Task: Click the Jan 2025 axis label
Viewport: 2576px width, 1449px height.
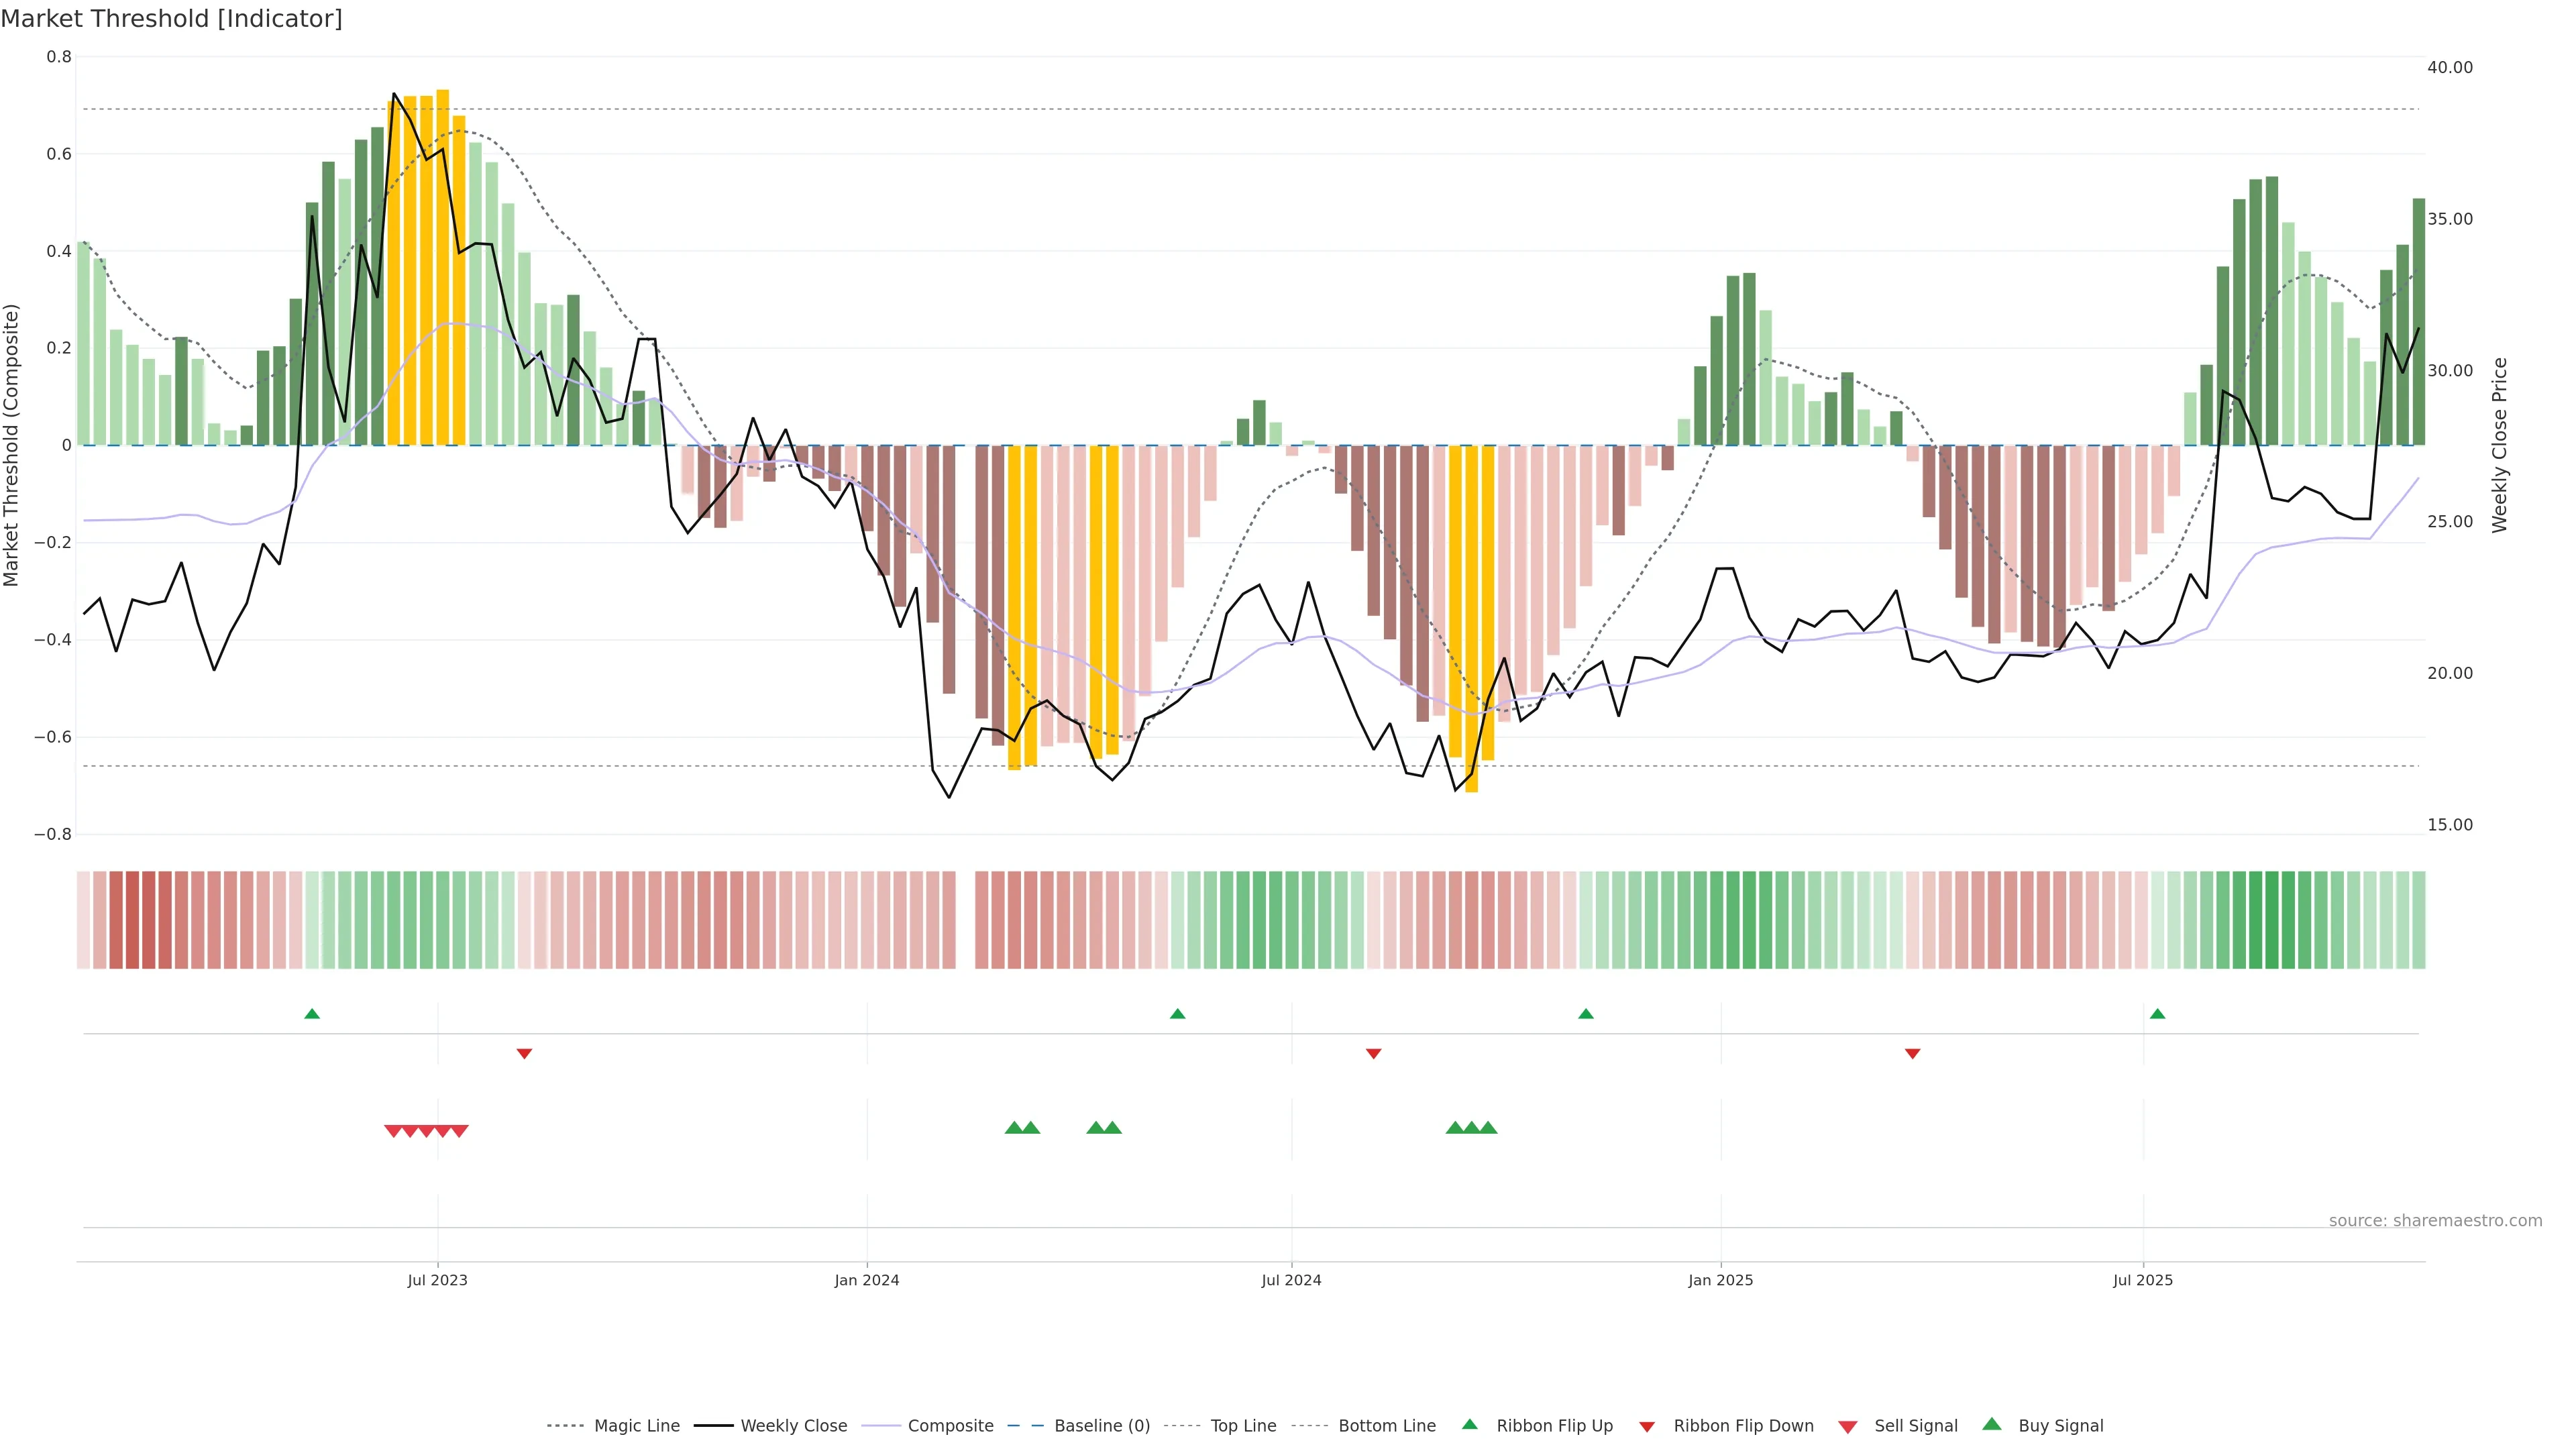Action: (1720, 1280)
